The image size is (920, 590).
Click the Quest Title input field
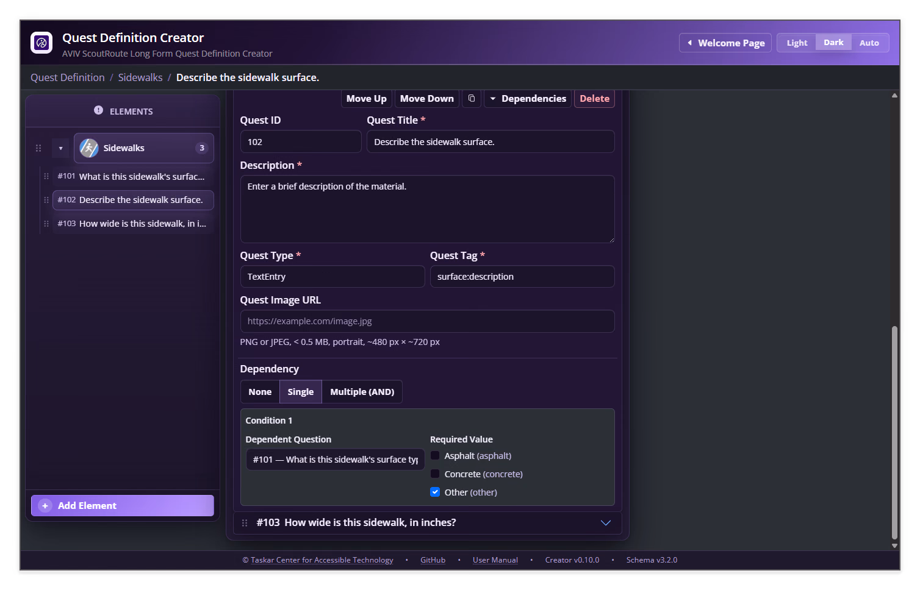point(491,142)
